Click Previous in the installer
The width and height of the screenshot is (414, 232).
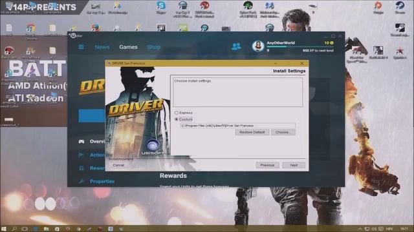(267, 165)
